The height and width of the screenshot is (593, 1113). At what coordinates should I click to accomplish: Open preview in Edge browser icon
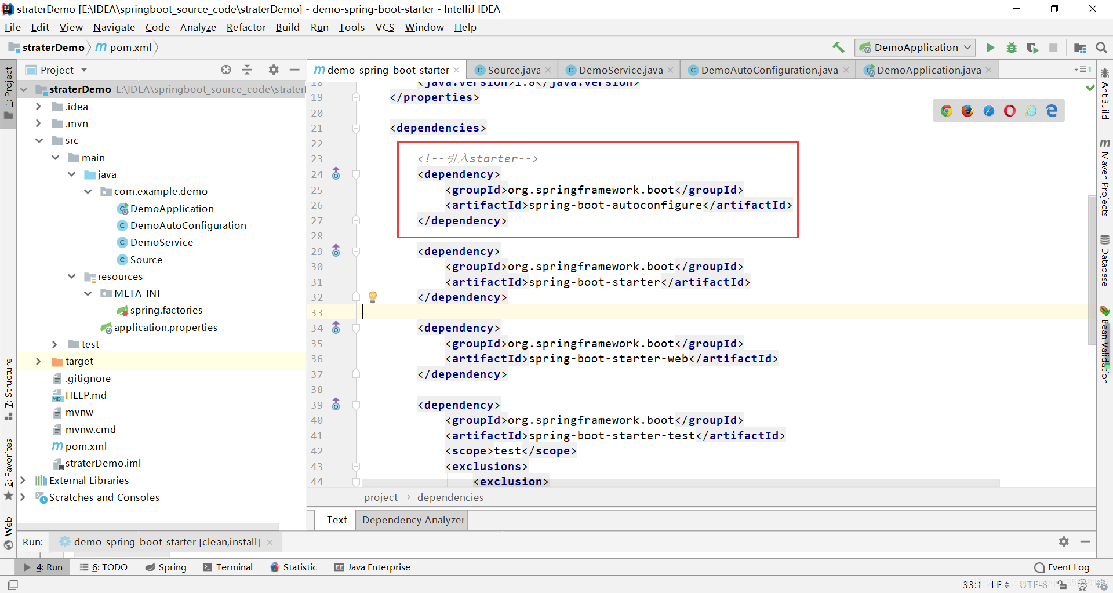1052,111
